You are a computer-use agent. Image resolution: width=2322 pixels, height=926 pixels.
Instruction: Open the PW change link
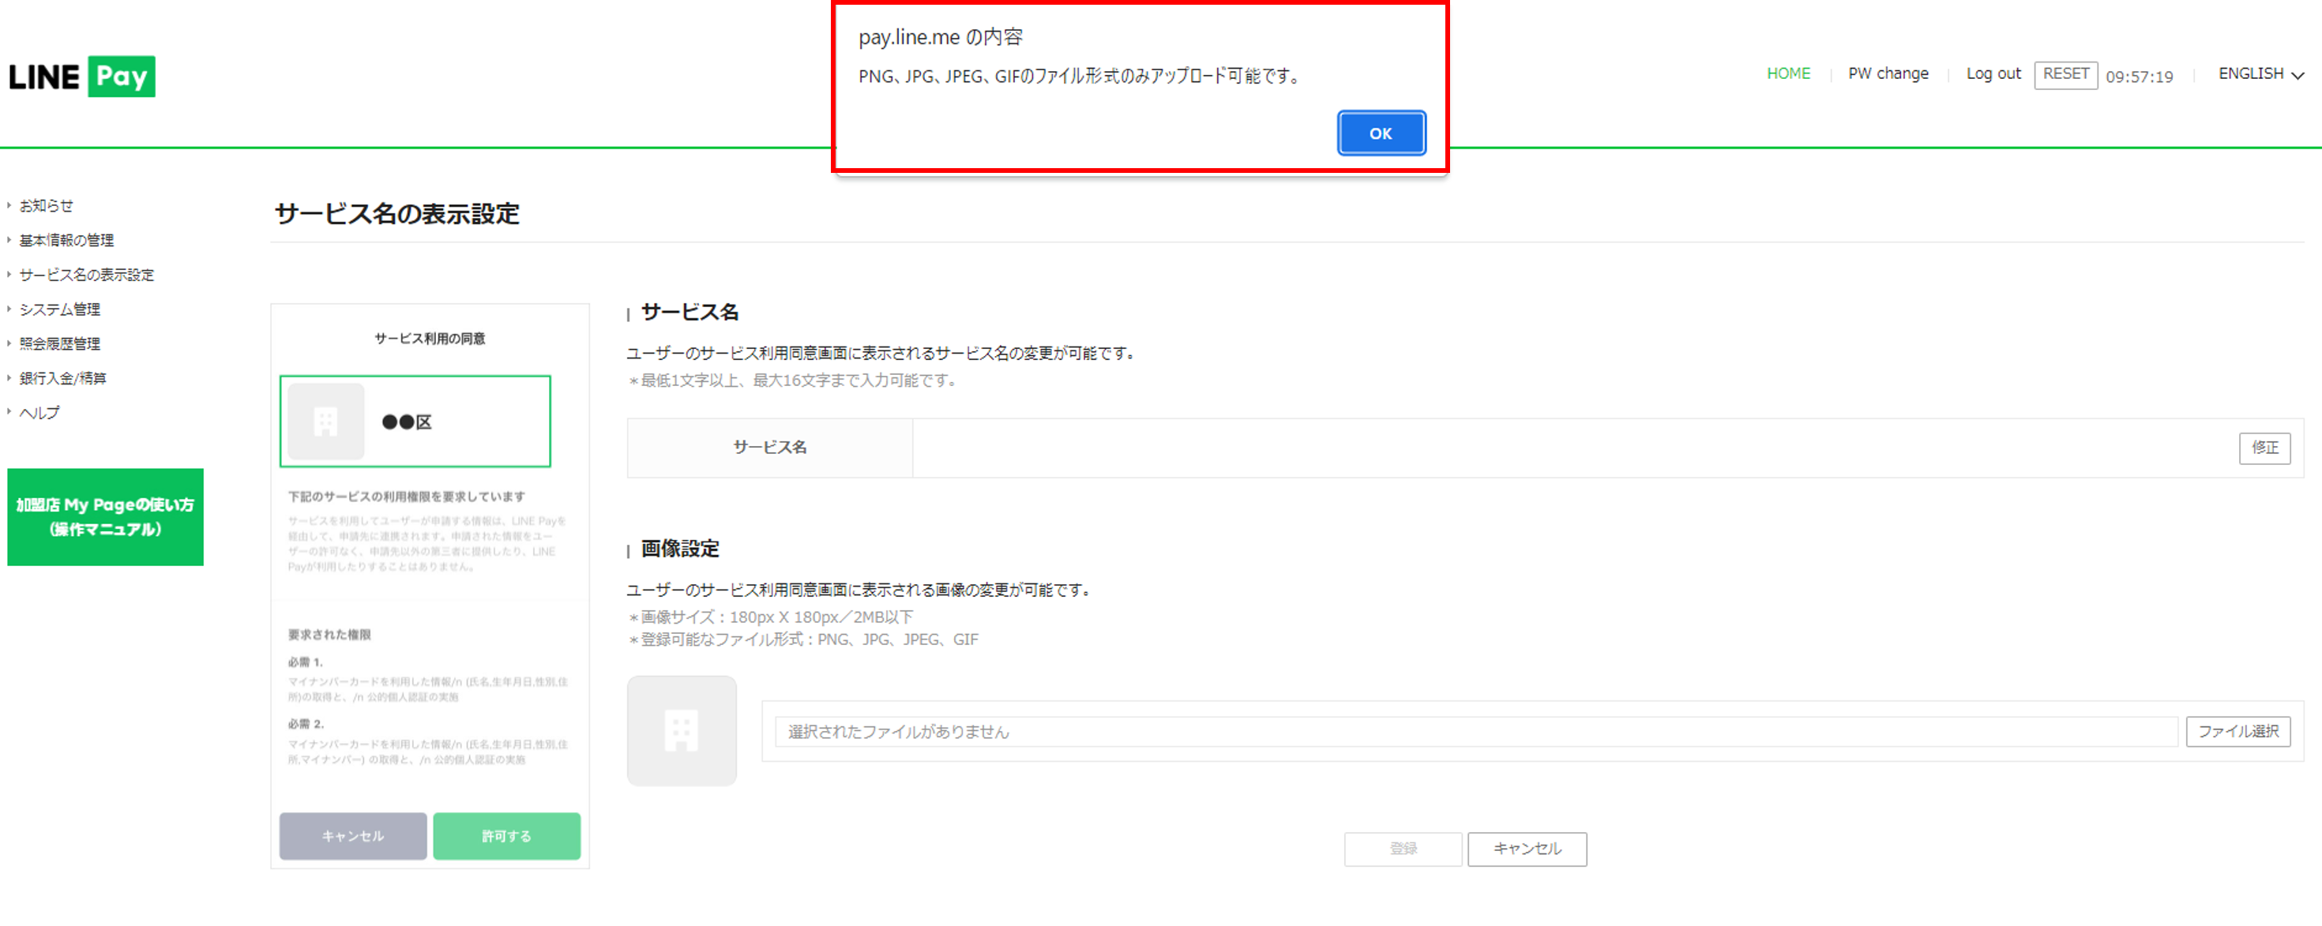tap(1888, 74)
